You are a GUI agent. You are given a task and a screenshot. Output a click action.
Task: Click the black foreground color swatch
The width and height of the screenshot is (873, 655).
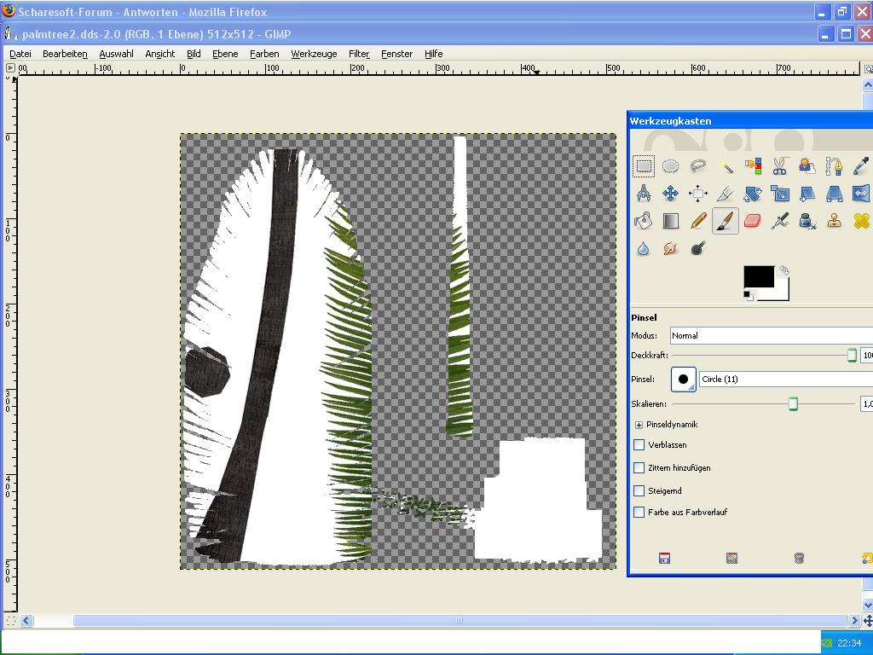tap(758, 277)
